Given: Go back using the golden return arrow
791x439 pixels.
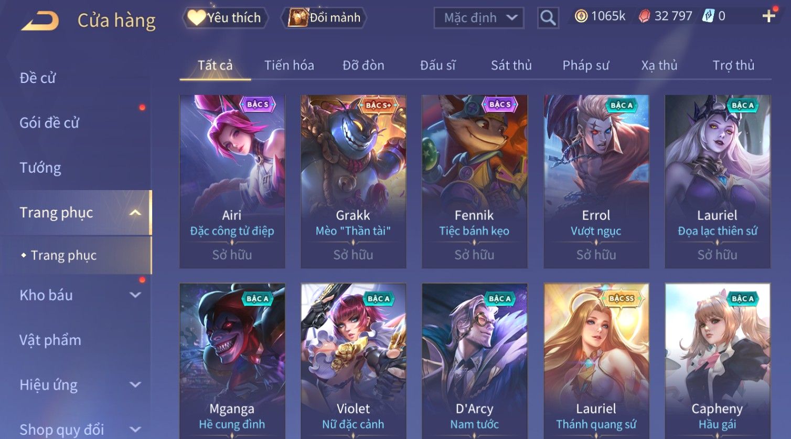Looking at the screenshot, I should pos(40,20).
